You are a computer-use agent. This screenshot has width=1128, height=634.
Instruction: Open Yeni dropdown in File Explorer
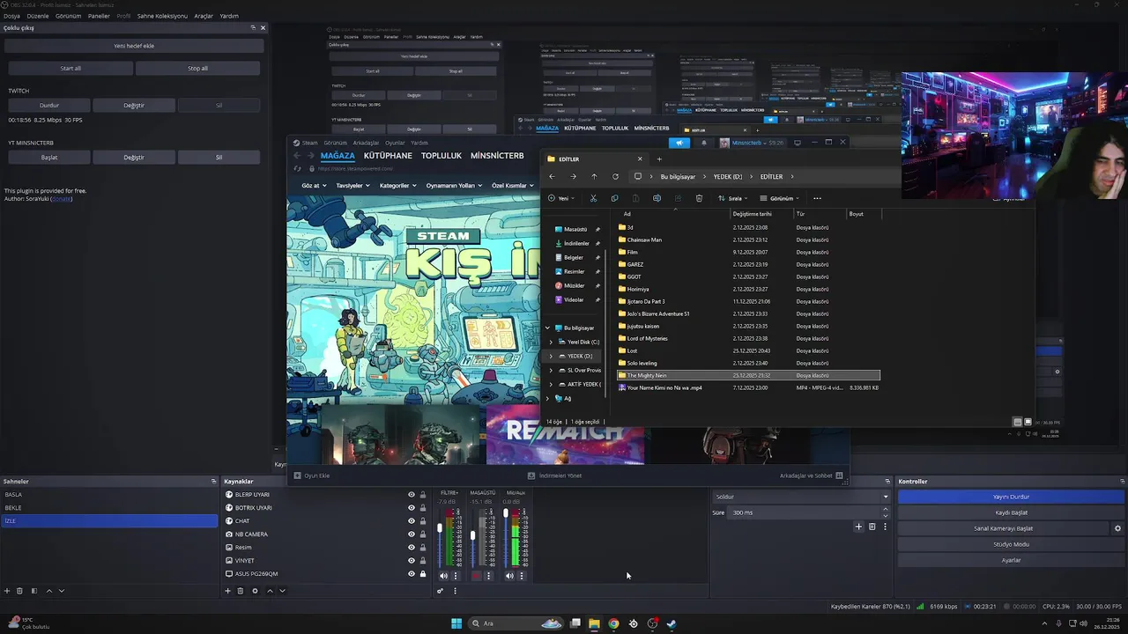[x=560, y=198]
